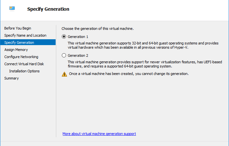
Task: Click the virtual machine wizard icon
Action: (x=12, y=8)
